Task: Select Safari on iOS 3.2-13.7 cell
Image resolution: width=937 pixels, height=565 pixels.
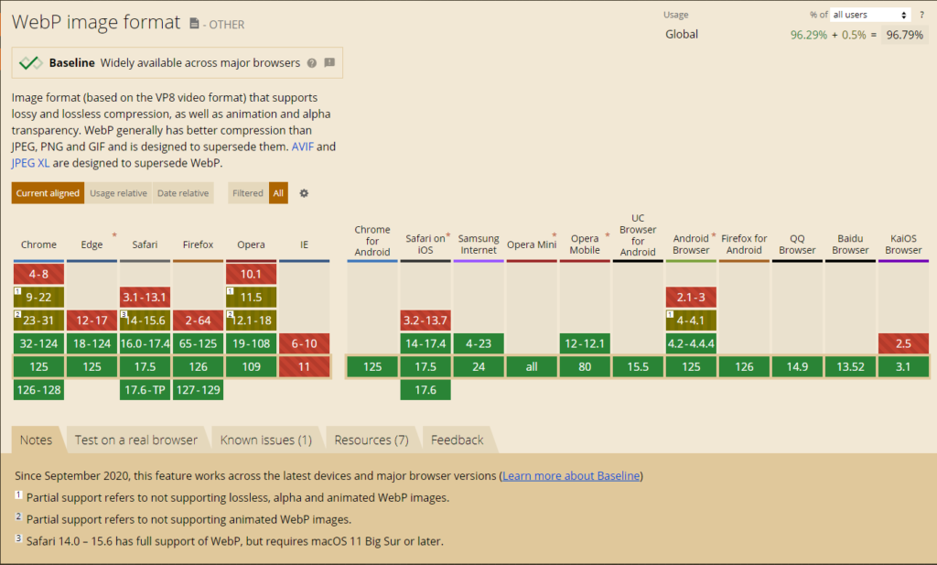Action: click(x=425, y=321)
